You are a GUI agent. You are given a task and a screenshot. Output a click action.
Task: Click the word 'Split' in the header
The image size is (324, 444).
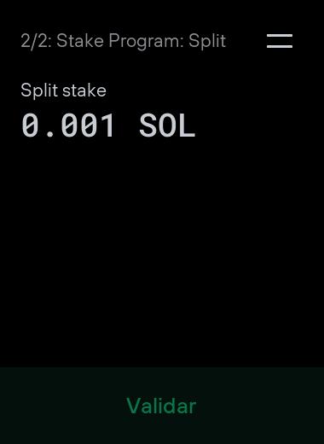(x=207, y=42)
